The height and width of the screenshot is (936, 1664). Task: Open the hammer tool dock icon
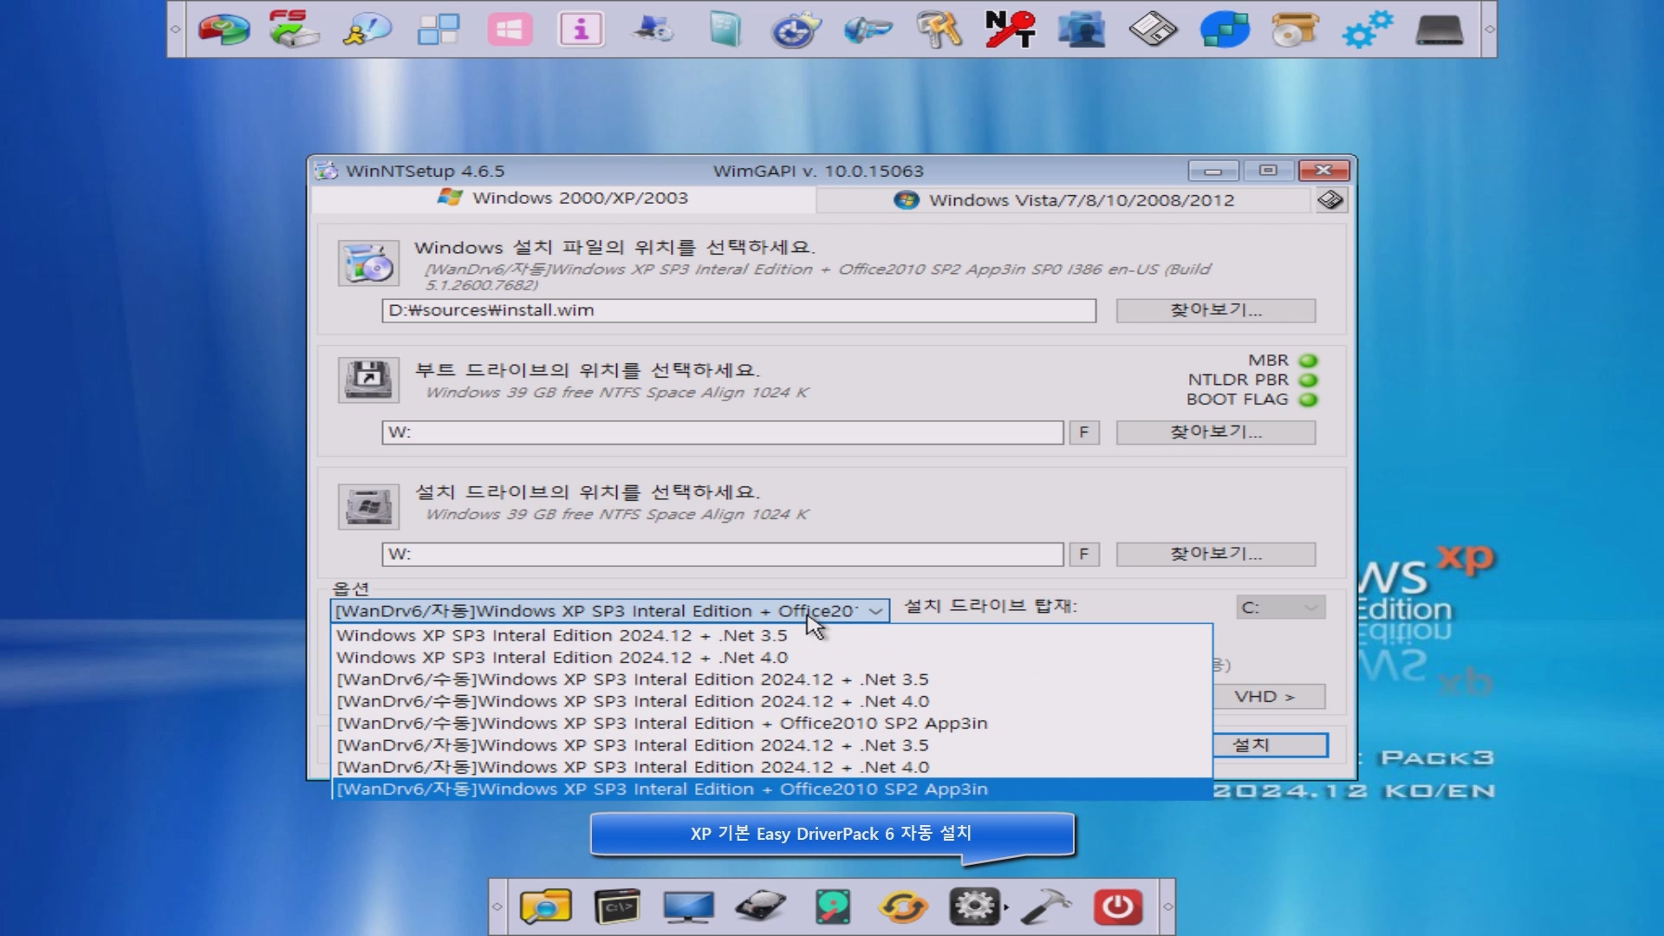click(1046, 907)
